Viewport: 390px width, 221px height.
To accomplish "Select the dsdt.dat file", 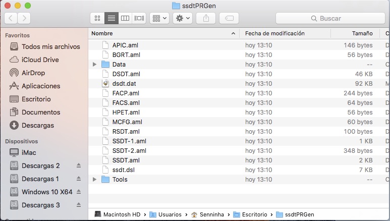I will tap(239, 84).
